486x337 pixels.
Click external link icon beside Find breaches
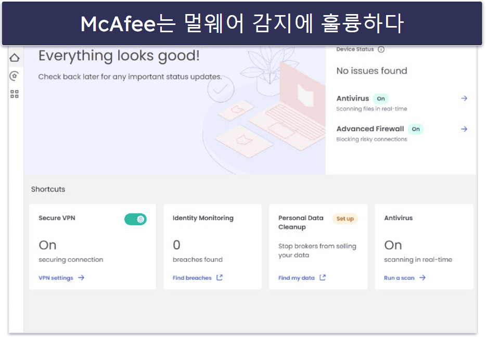tap(220, 277)
